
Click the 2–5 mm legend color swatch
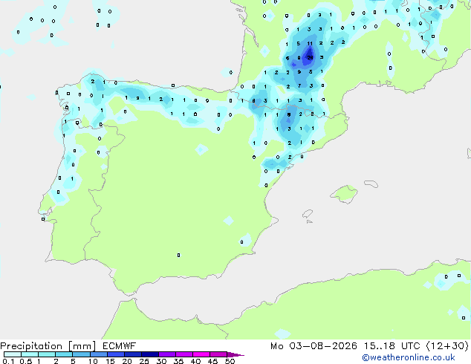tap(64, 354)
